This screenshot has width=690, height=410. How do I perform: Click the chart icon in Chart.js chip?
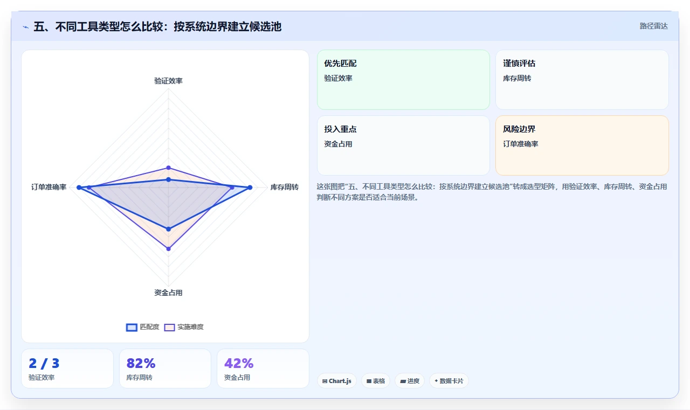[325, 381]
